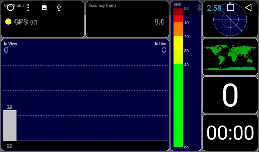The height and width of the screenshot is (152, 259).
Task: Tap the accuracy value 0.0
Action: click(x=159, y=22)
